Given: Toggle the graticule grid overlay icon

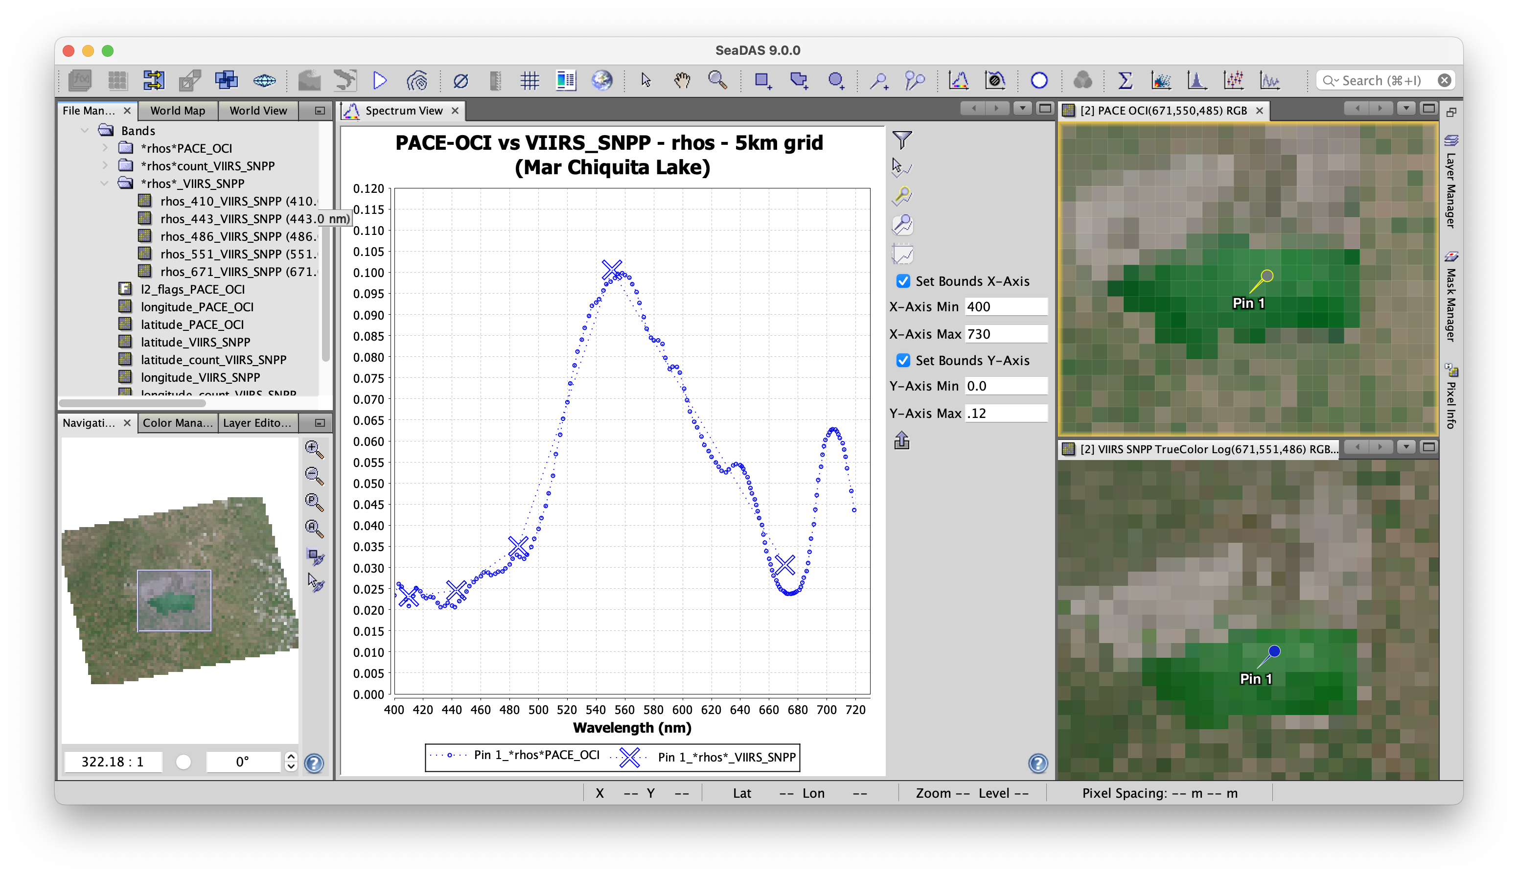Looking at the screenshot, I should (529, 80).
